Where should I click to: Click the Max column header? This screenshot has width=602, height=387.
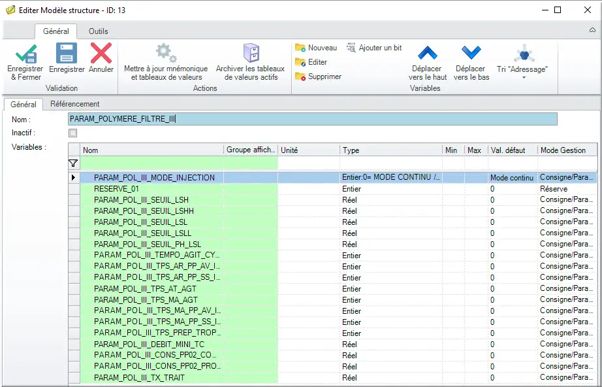coord(476,150)
